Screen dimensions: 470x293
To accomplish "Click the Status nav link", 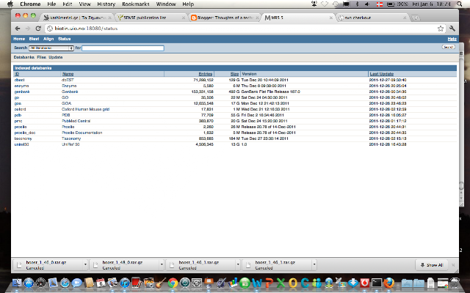I will tap(64, 39).
